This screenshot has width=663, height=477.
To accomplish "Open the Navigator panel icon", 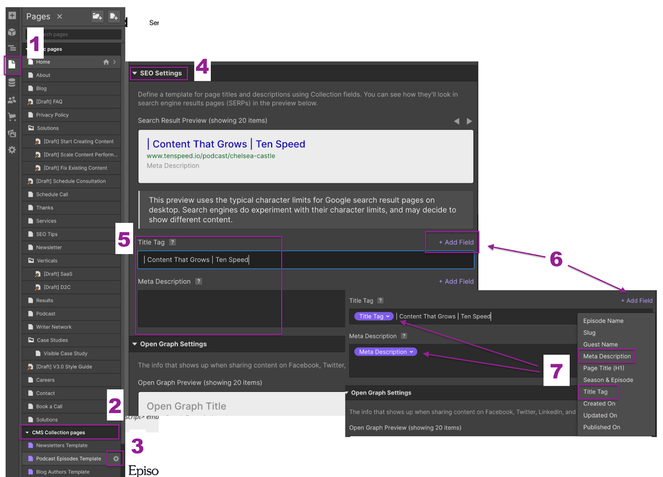I will pos(12,48).
